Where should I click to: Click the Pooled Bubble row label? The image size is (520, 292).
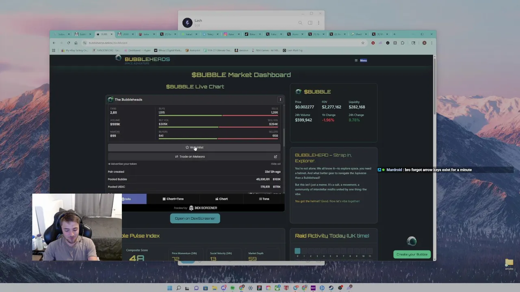pyautogui.click(x=117, y=179)
